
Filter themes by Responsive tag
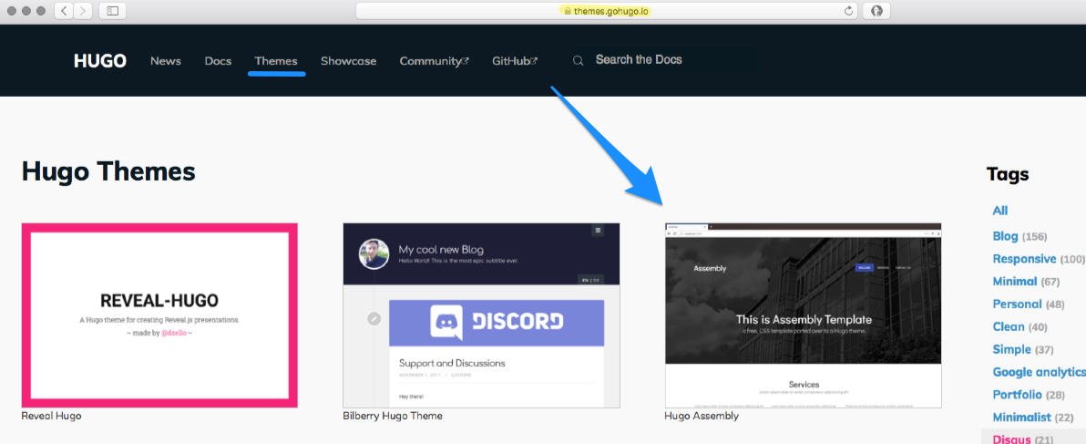pos(1024,259)
